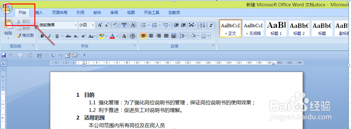
Task: Increase paragraph indent
Action: tap(183, 25)
